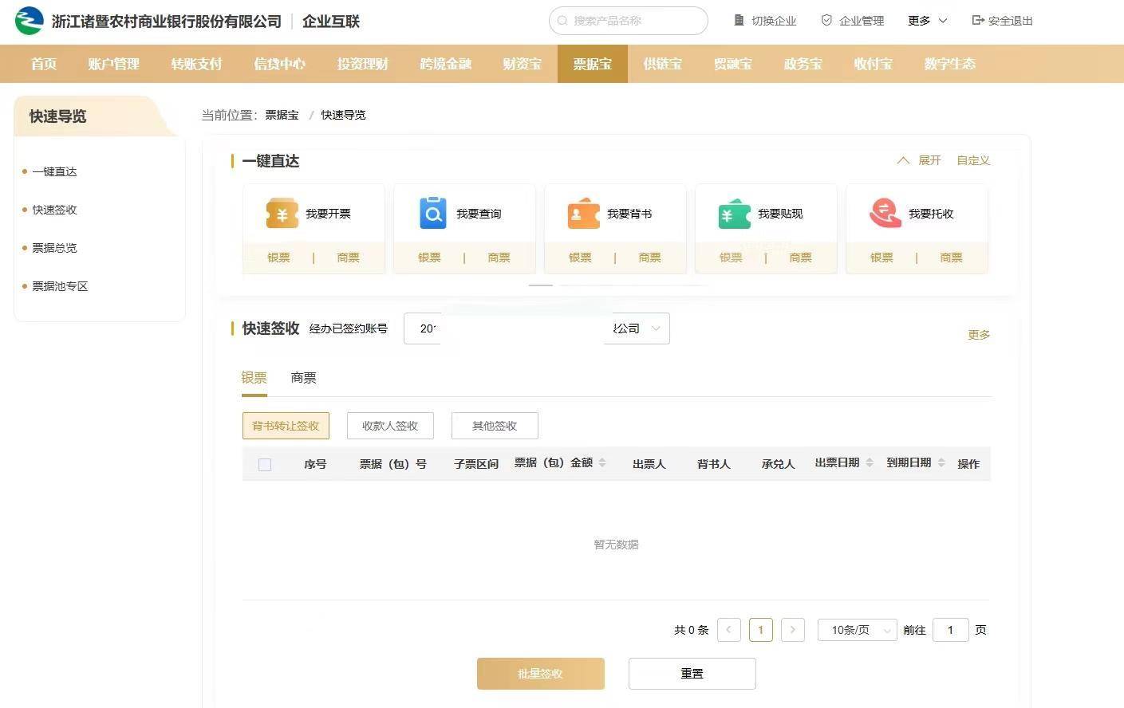
Task: Click the 我要托收 red collection icon
Action: point(885,214)
